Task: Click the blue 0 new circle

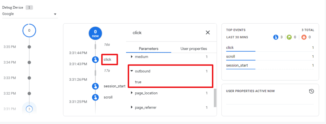Action: coord(95,33)
